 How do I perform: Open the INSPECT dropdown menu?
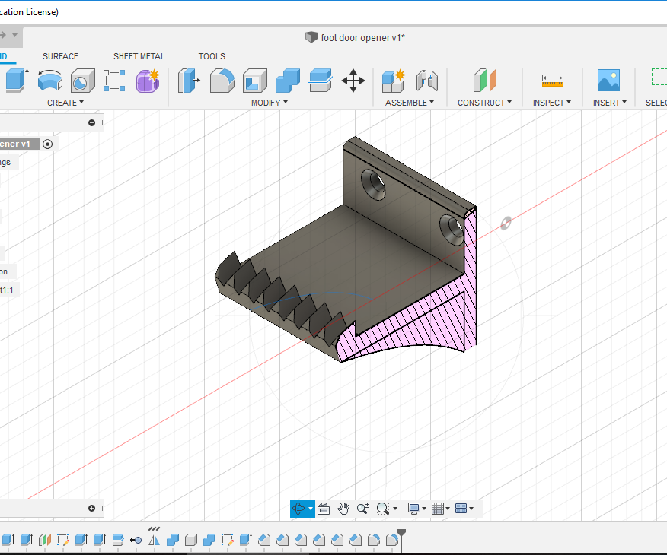552,103
